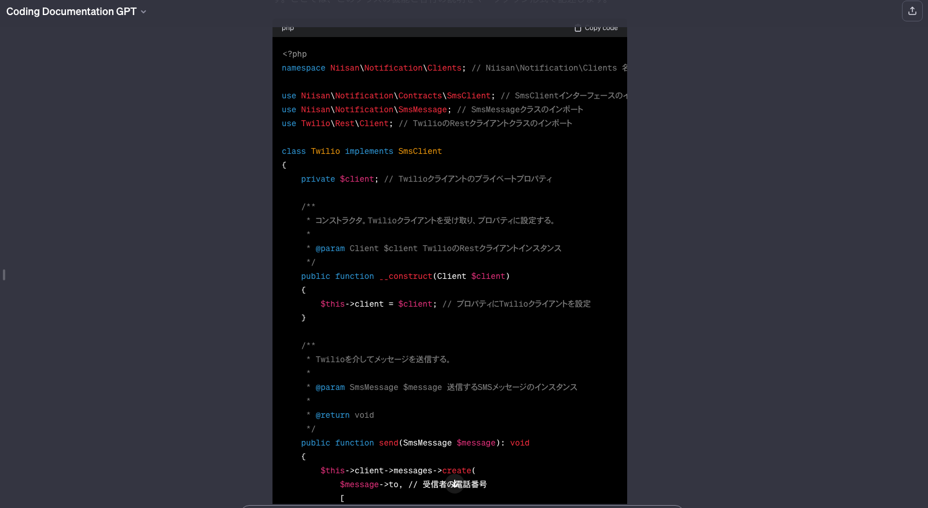Click the "@return void" doc comment
Image resolution: width=928 pixels, height=508 pixels.
[345, 415]
